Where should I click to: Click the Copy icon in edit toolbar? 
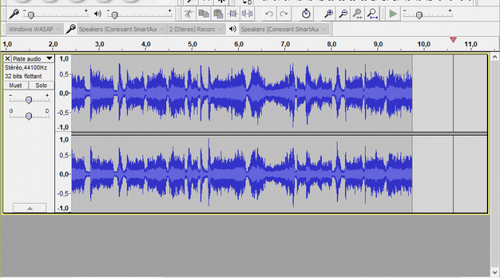click(x=203, y=13)
